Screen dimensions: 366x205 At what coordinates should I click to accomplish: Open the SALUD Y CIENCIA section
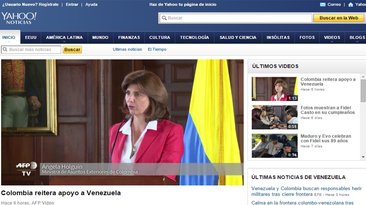tap(238, 37)
